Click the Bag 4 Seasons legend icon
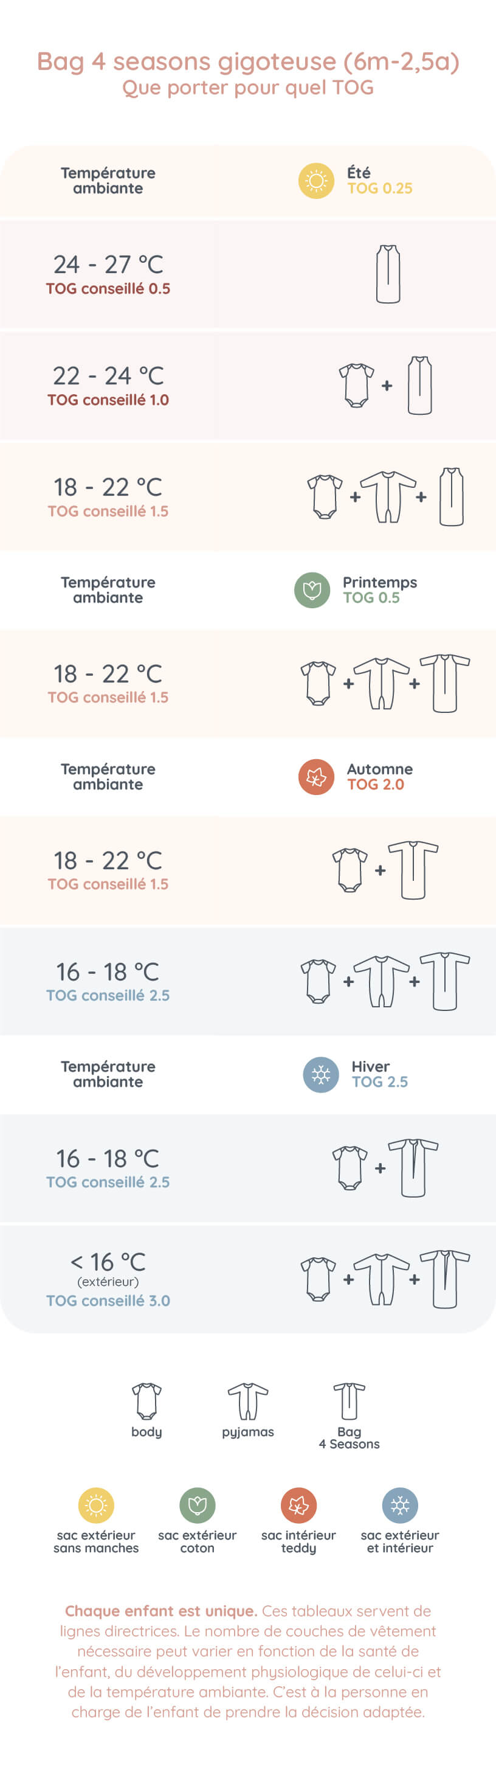The height and width of the screenshot is (1775, 496). pos(350,1400)
